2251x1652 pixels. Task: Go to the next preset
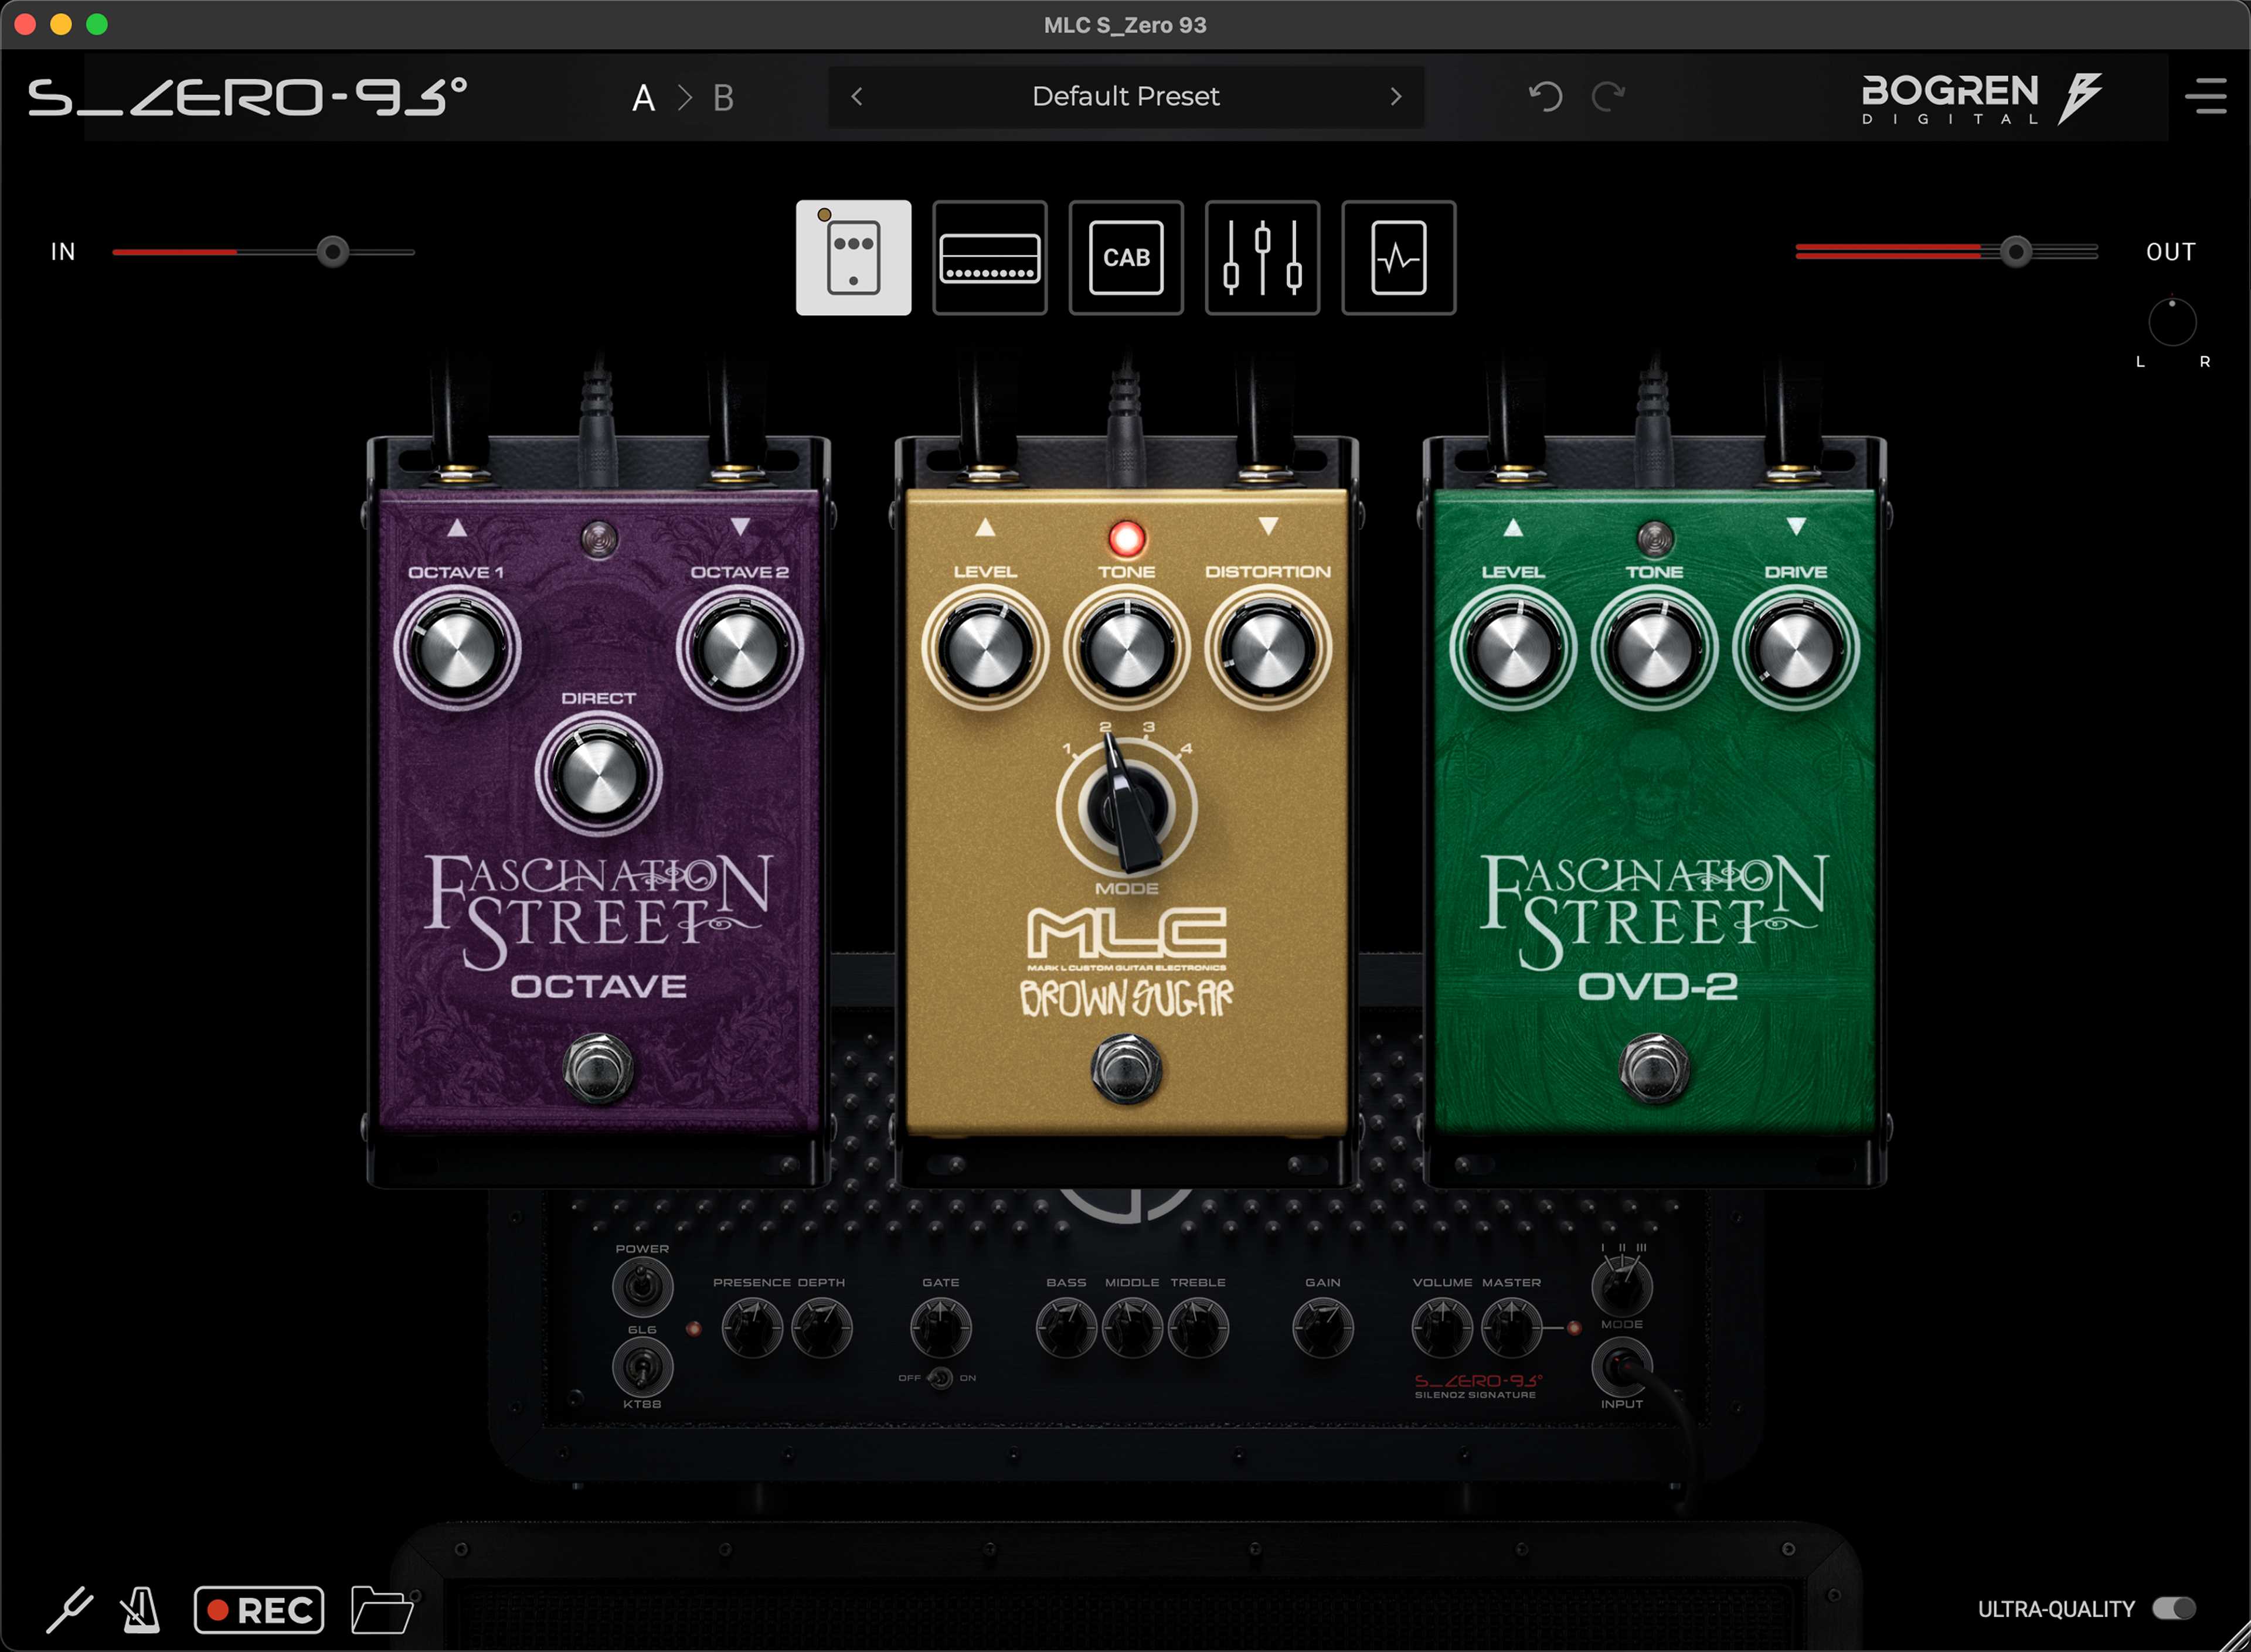coord(1396,96)
